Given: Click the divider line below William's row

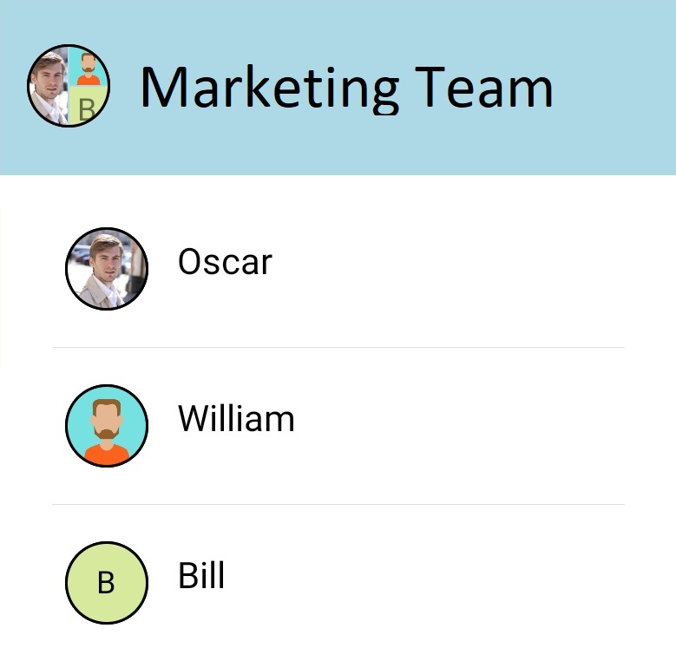Looking at the screenshot, I should point(338,504).
